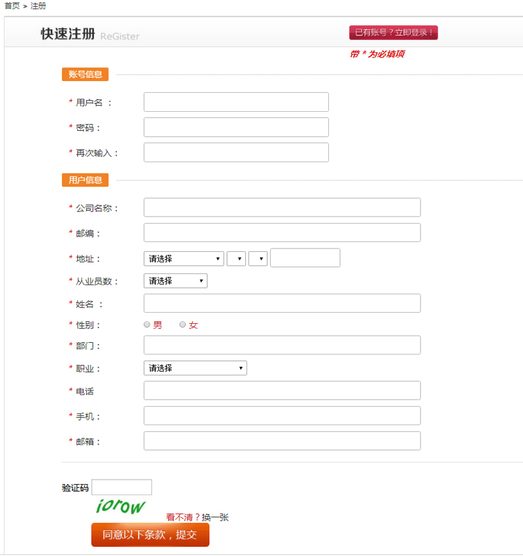Click the 从业员数 field label
The height and width of the screenshot is (556, 523).
tap(96, 281)
